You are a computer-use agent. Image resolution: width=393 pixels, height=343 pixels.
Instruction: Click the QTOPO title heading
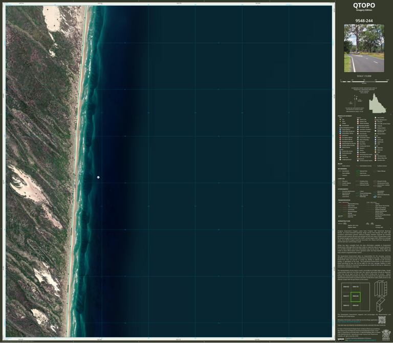tap(364, 5)
